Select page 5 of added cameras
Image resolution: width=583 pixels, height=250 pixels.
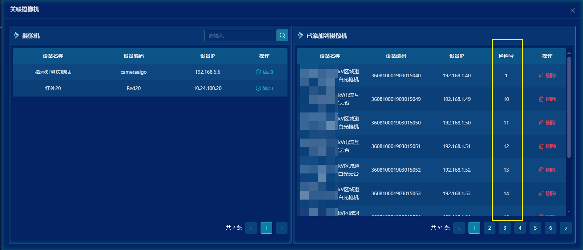[535, 228]
